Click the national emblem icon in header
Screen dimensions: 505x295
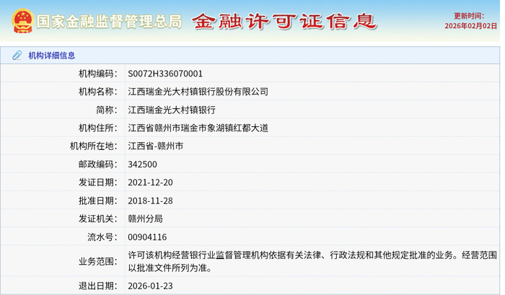[x=22, y=21]
